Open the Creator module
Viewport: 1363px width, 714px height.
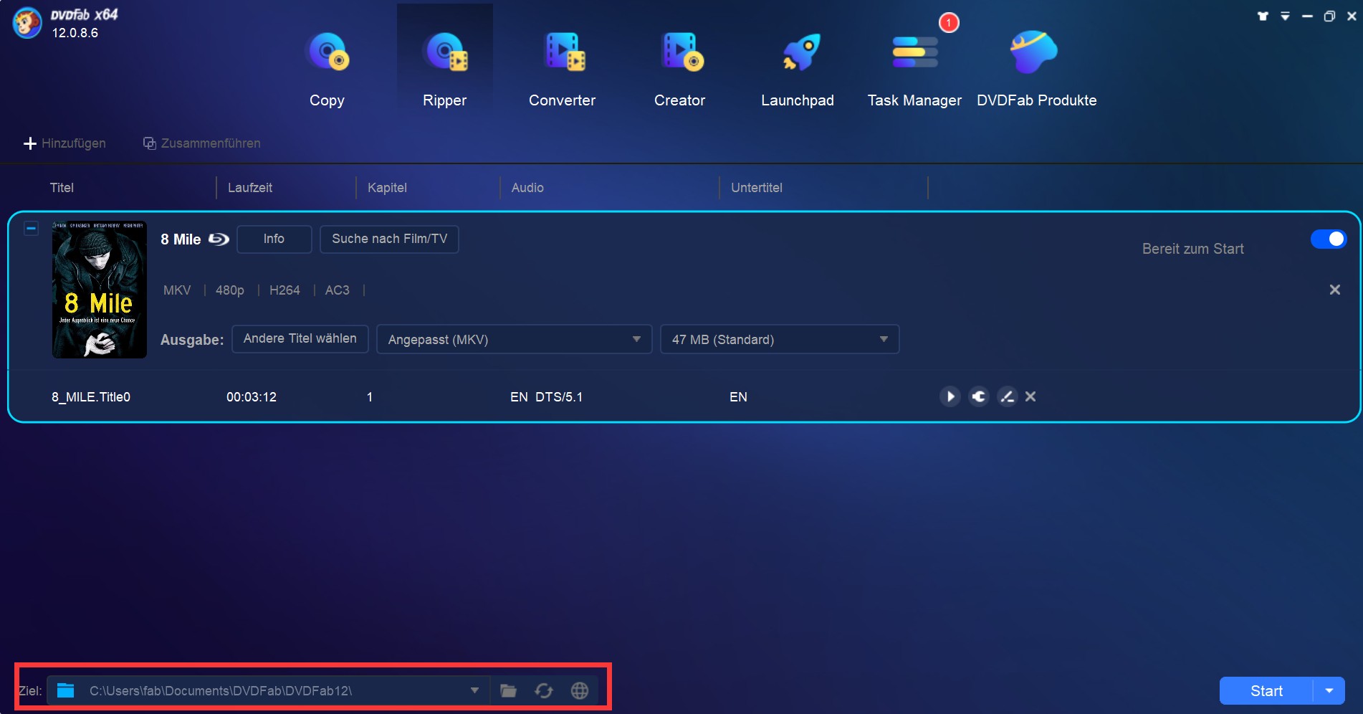[x=679, y=70]
